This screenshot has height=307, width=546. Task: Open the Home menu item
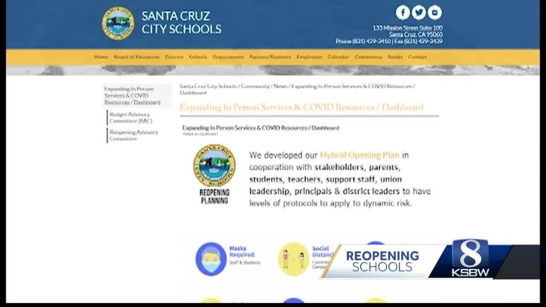(x=101, y=57)
